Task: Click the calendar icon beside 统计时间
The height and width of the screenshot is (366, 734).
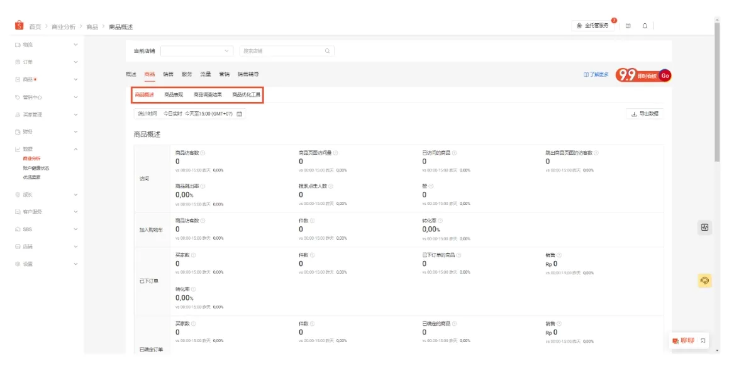Action: [x=240, y=115]
